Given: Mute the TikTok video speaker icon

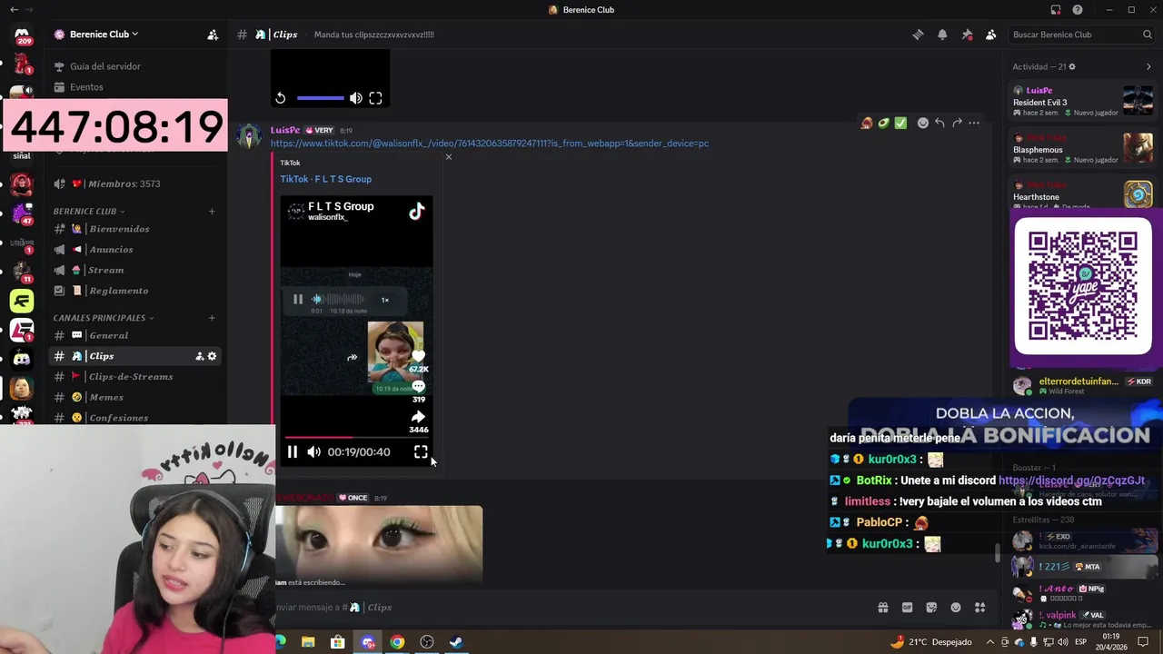Looking at the screenshot, I should coord(313,451).
